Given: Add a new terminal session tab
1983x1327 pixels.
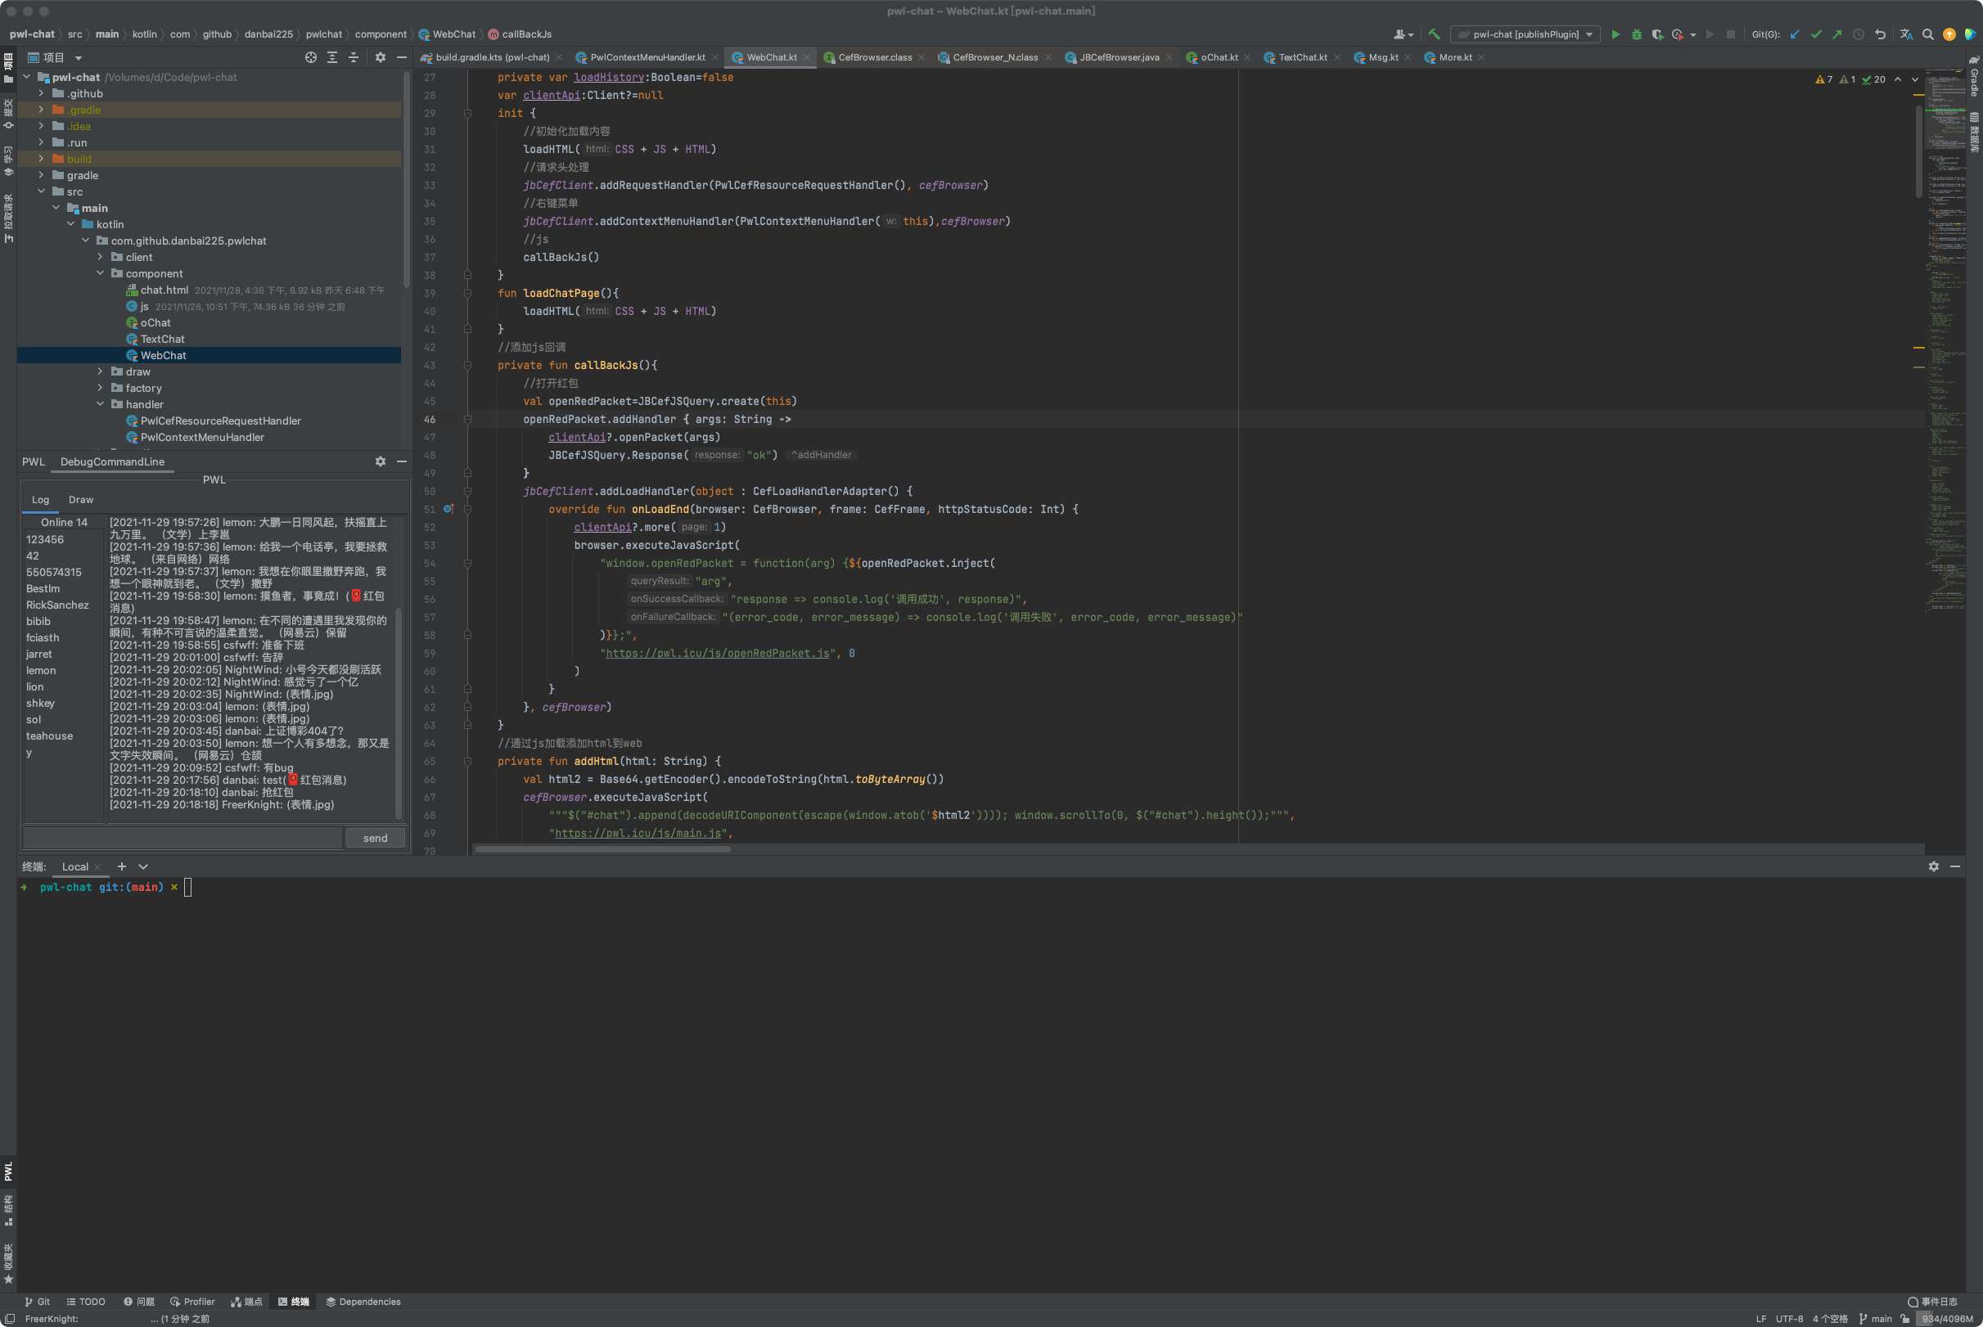Looking at the screenshot, I should [122, 866].
